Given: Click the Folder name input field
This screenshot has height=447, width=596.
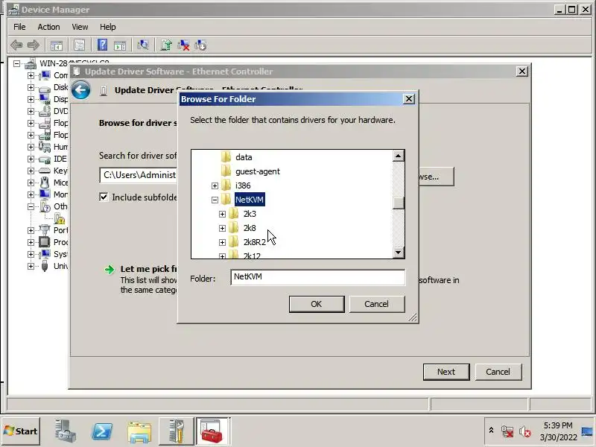Looking at the screenshot, I should tap(318, 277).
